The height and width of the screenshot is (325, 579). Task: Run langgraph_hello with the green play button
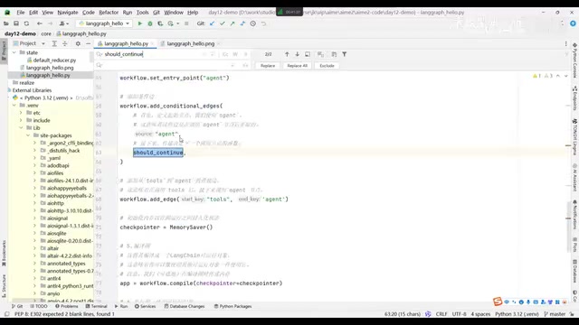139,23
